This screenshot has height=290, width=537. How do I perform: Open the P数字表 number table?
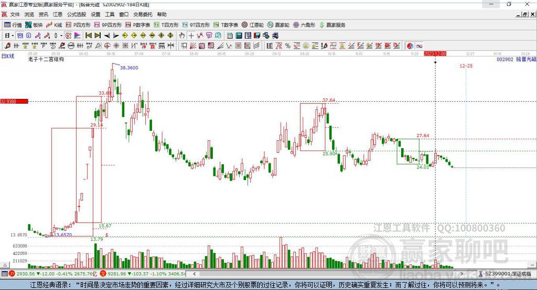[x=138, y=25]
